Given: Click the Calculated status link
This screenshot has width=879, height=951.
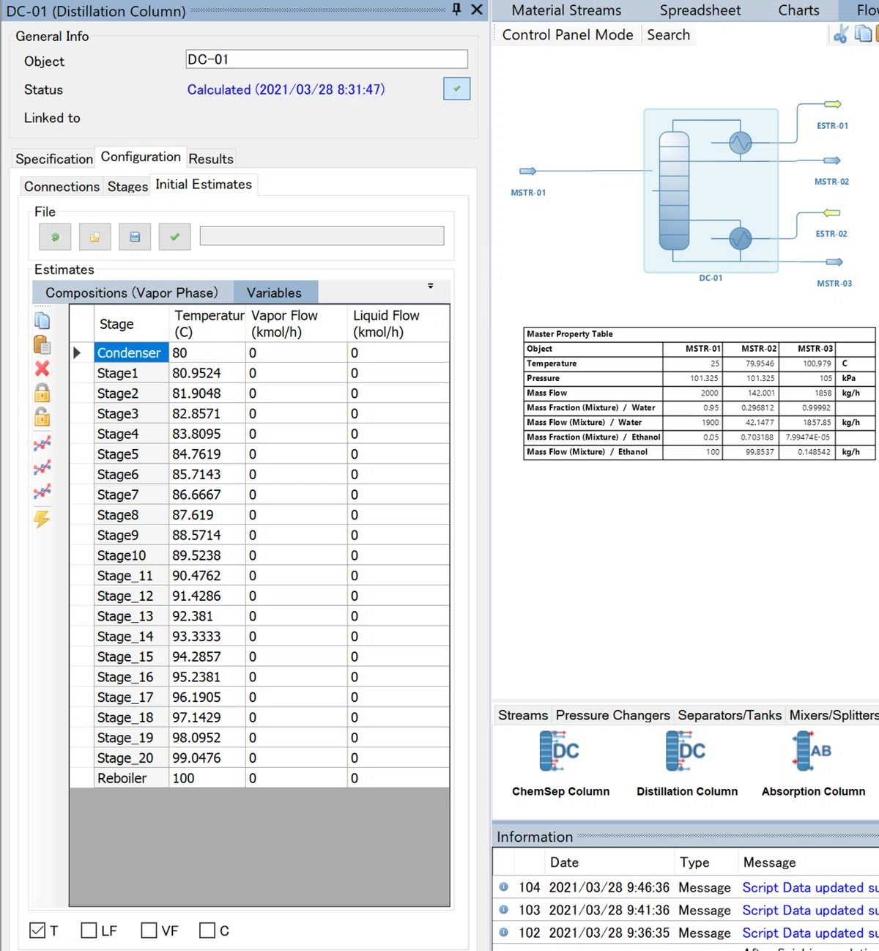Looking at the screenshot, I should coord(286,89).
